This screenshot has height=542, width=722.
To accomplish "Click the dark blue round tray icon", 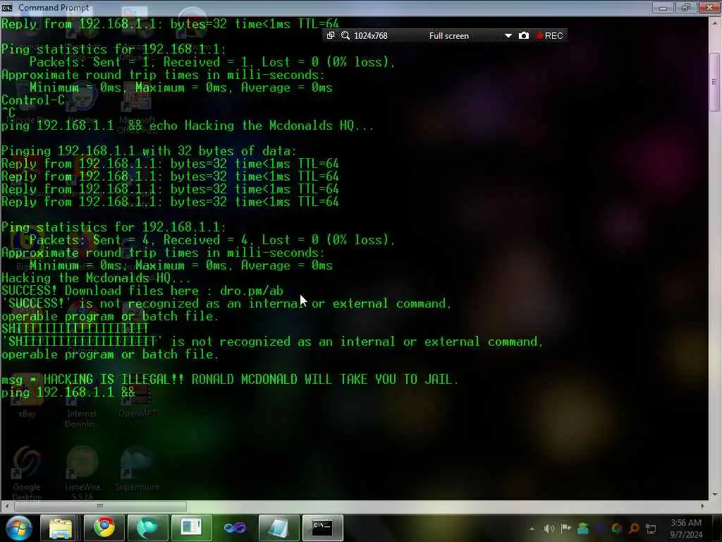I will (x=600, y=529).
